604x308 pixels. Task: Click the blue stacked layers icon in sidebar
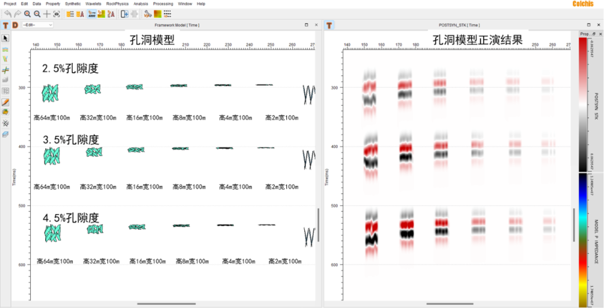(x=6, y=134)
